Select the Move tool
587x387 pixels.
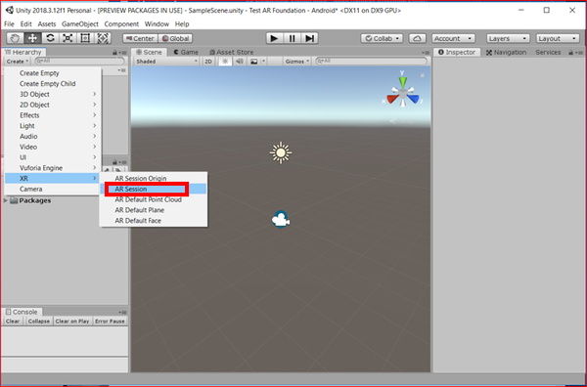coord(32,38)
